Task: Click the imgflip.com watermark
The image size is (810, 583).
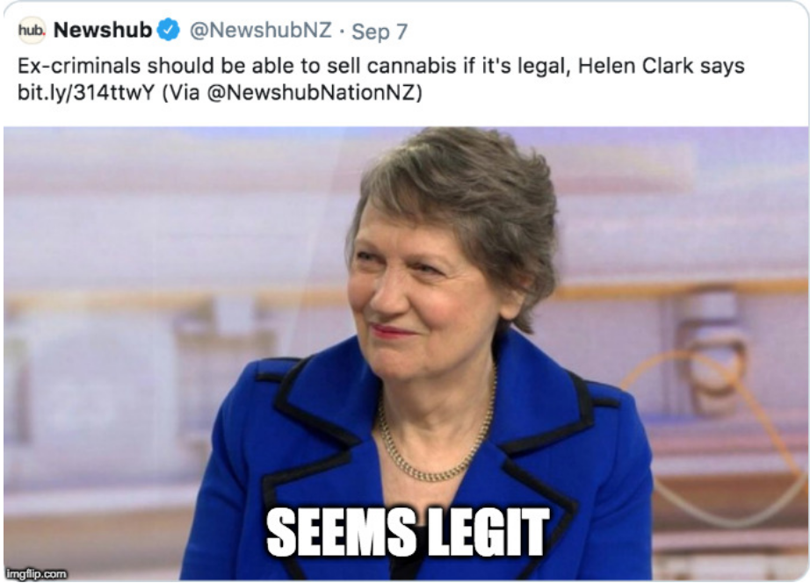Action: pos(36,574)
